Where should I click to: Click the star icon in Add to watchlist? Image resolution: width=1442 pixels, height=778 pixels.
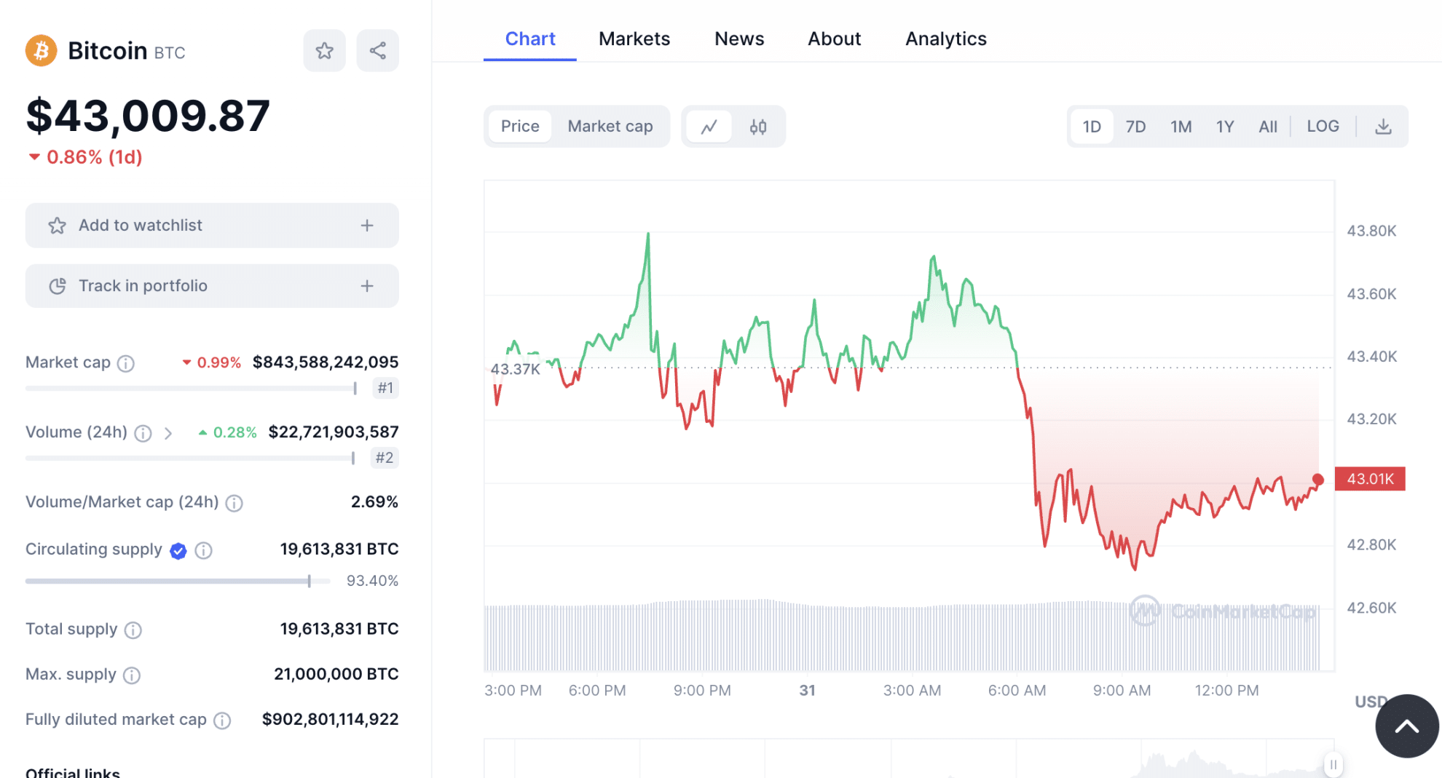(x=58, y=226)
